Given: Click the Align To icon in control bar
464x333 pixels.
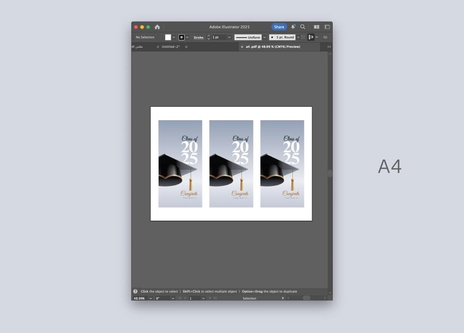Looking at the screenshot, I should tap(311, 37).
